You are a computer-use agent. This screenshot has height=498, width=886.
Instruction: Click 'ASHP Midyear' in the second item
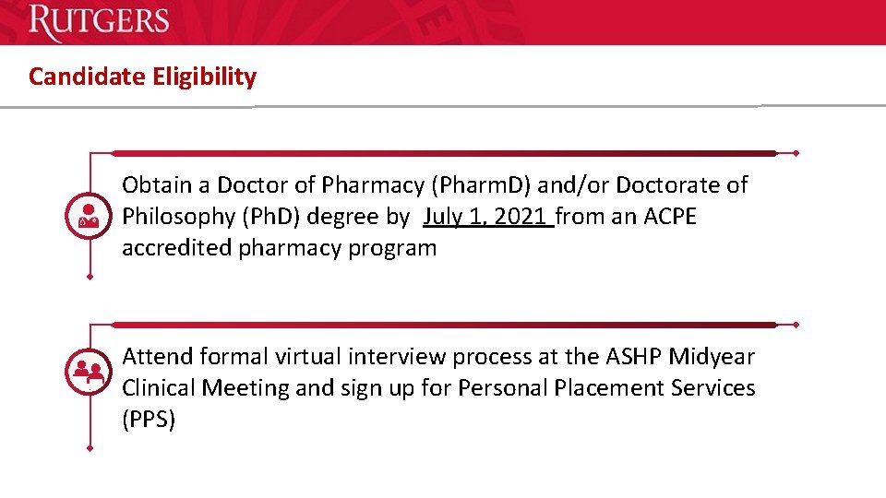pyautogui.click(x=680, y=357)
